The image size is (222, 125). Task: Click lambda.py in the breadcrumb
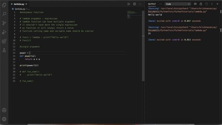(x=20, y=9)
